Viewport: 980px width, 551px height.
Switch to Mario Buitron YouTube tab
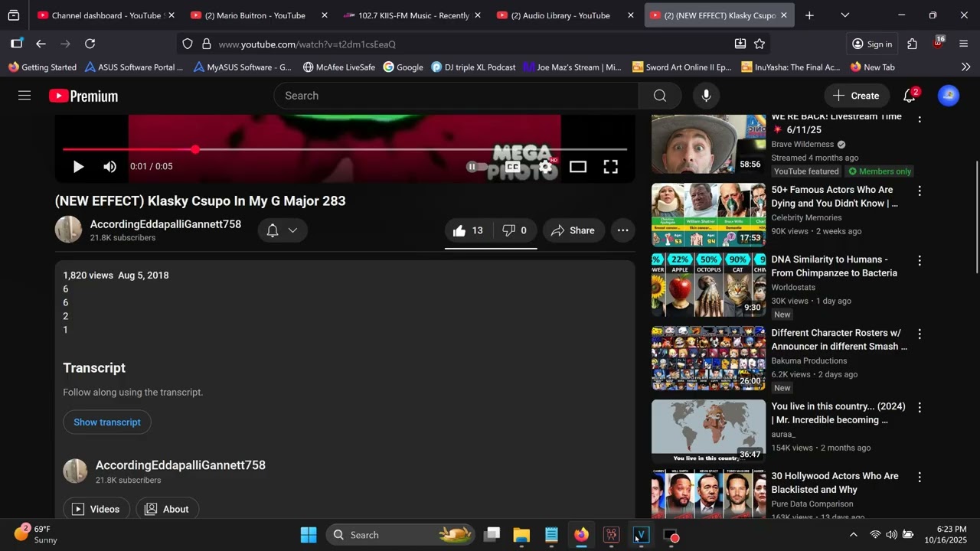(x=259, y=15)
